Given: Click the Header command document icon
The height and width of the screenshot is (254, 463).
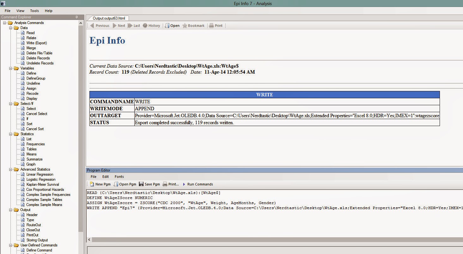Looking at the screenshot, I should pyautogui.click(x=23, y=215).
